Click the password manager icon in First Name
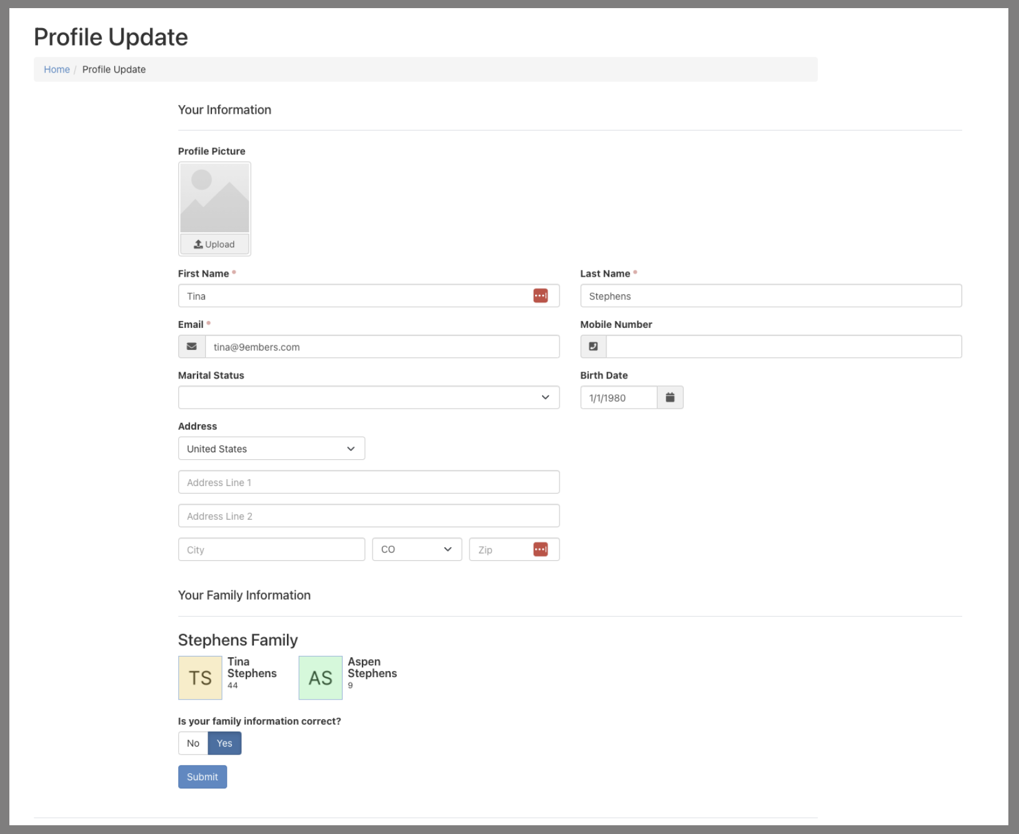Image resolution: width=1019 pixels, height=834 pixels. coord(540,295)
